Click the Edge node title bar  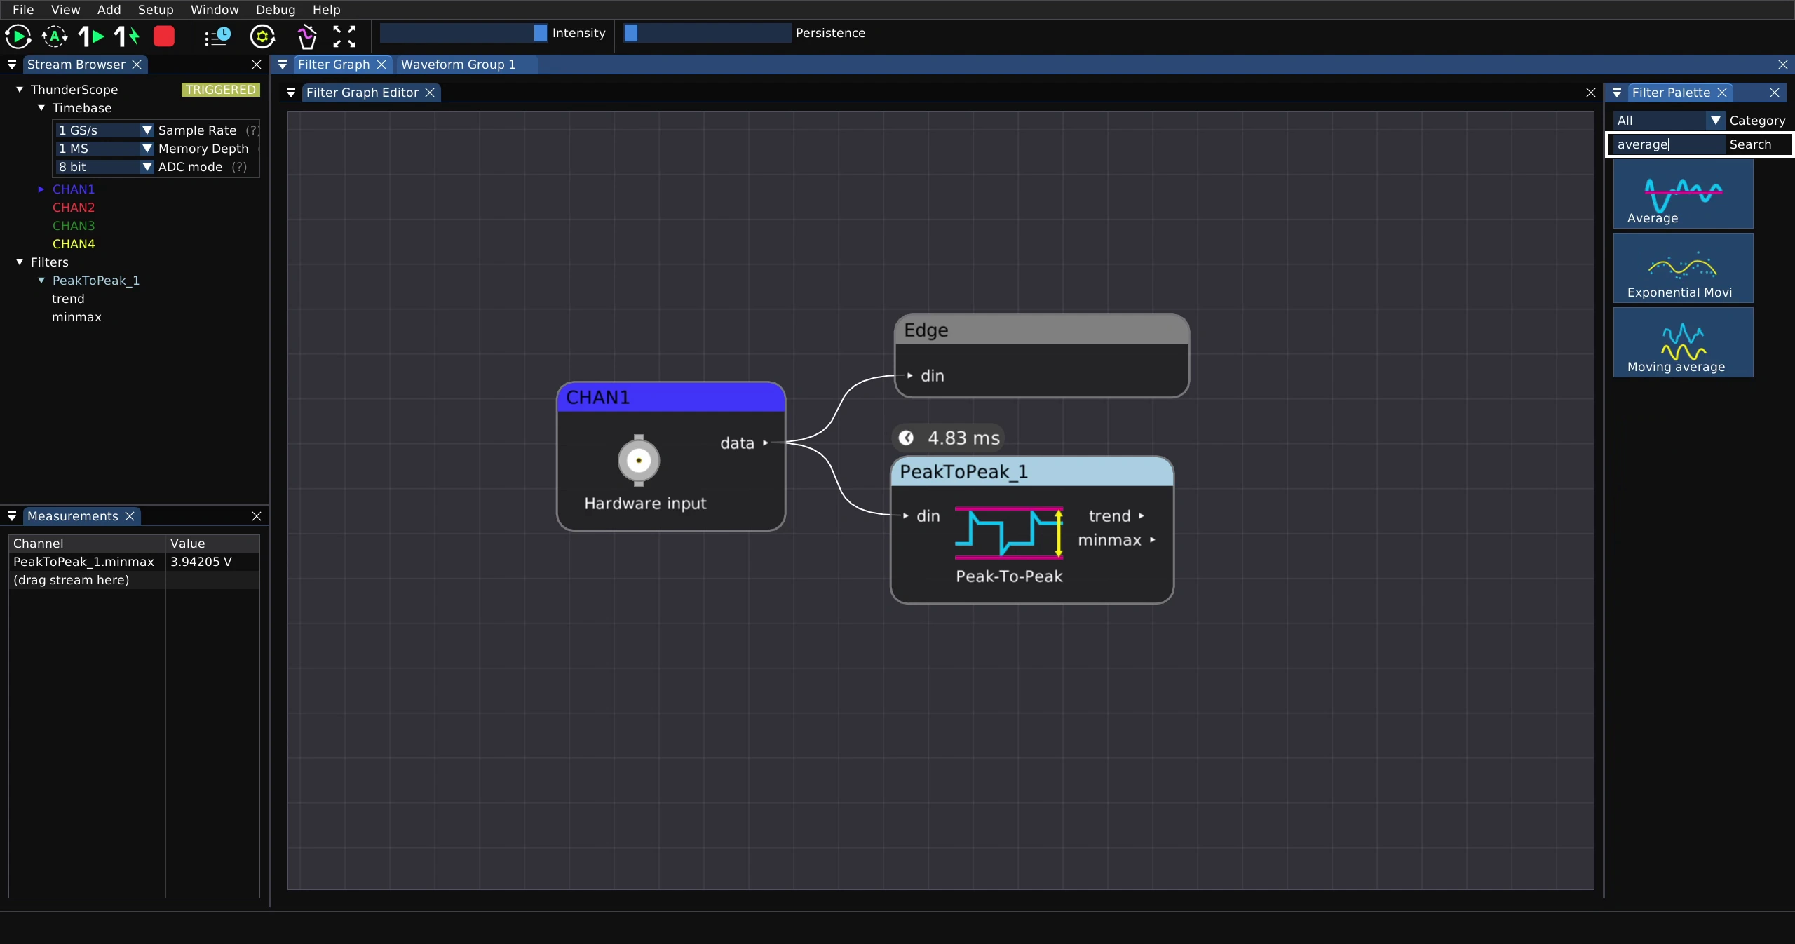tap(1041, 330)
